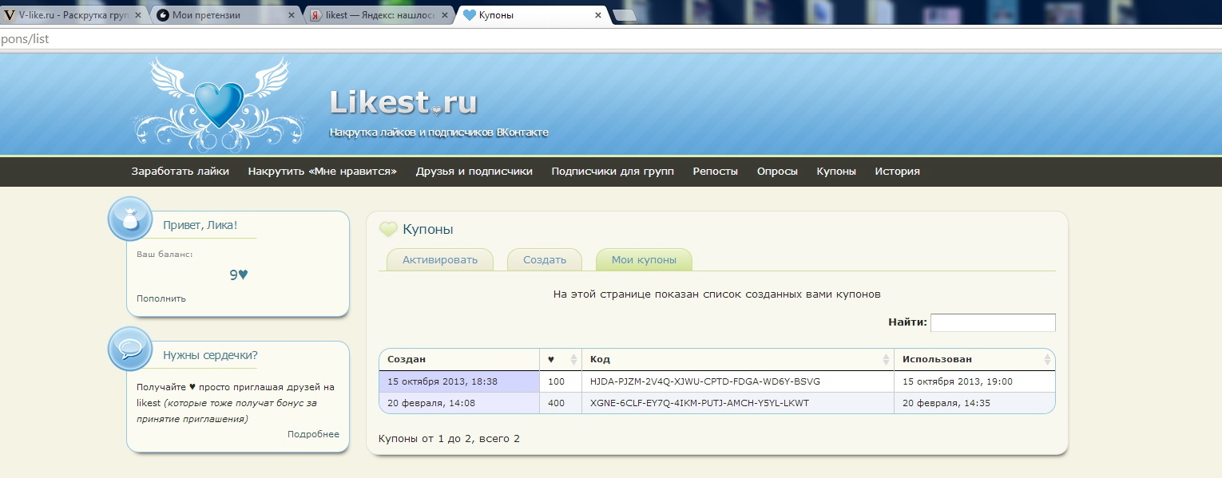This screenshot has height=478, width=1222.
Task: Switch to the Активировать coupon tab
Action: pyautogui.click(x=440, y=259)
